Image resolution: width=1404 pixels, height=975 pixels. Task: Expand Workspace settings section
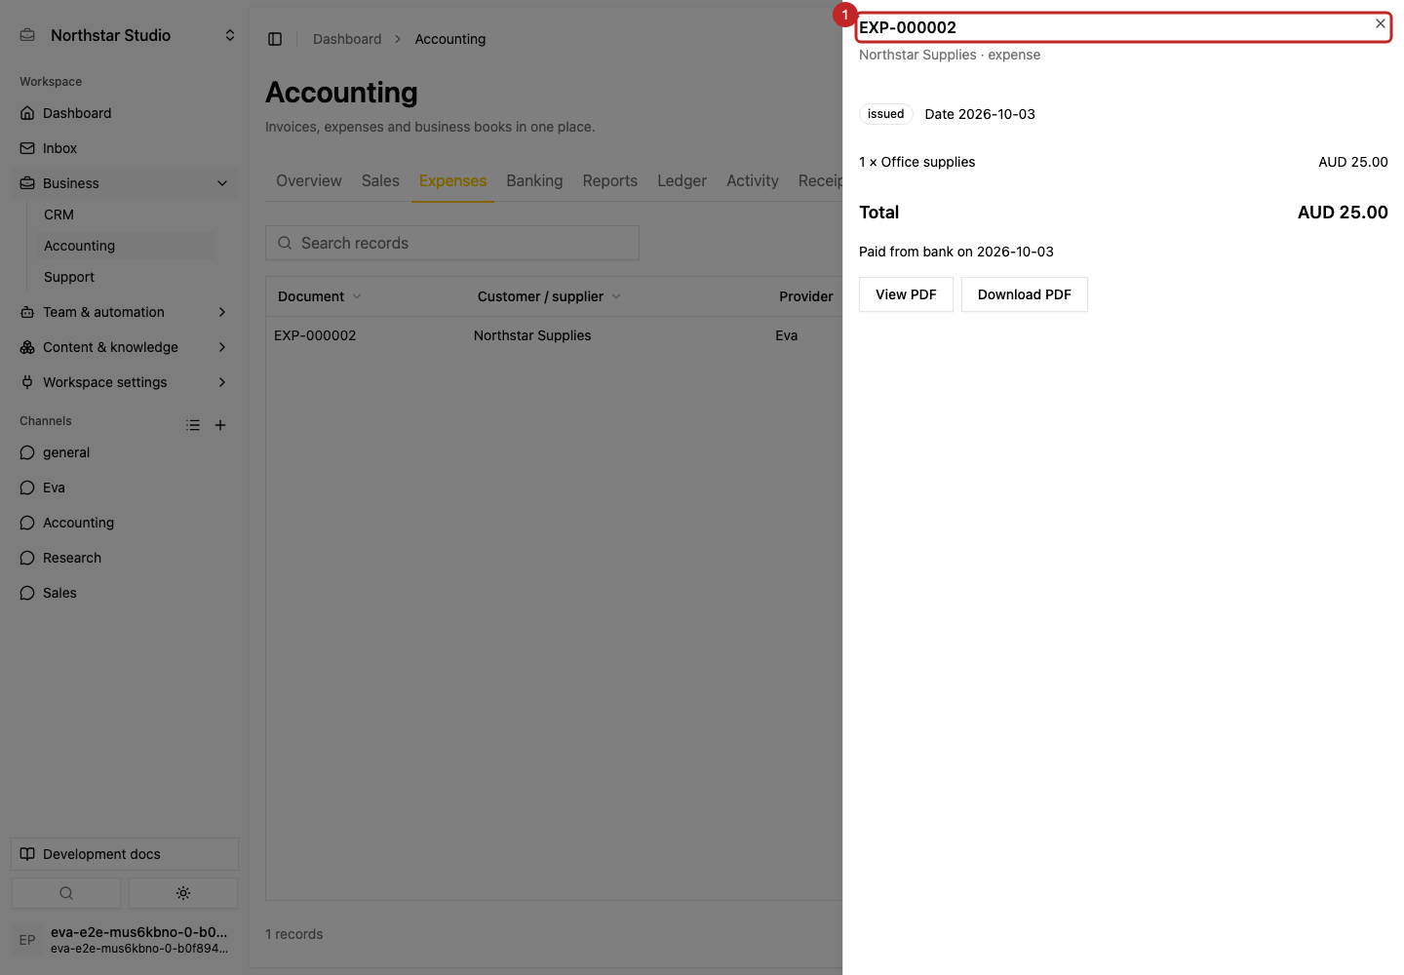coord(125,382)
